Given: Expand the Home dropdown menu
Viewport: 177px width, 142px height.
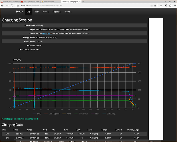Looking at the screenshot, I should coord(68,12).
